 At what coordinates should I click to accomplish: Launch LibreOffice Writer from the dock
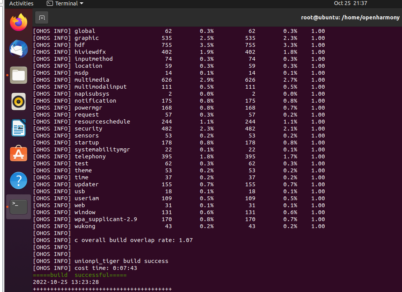coord(19,128)
